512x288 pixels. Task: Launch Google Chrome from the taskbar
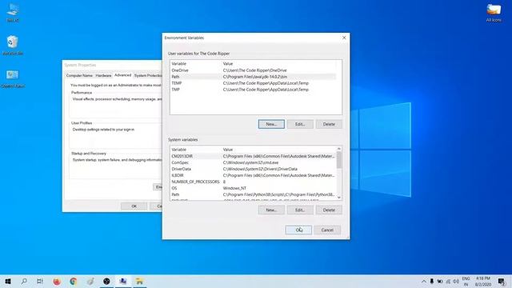74,281
